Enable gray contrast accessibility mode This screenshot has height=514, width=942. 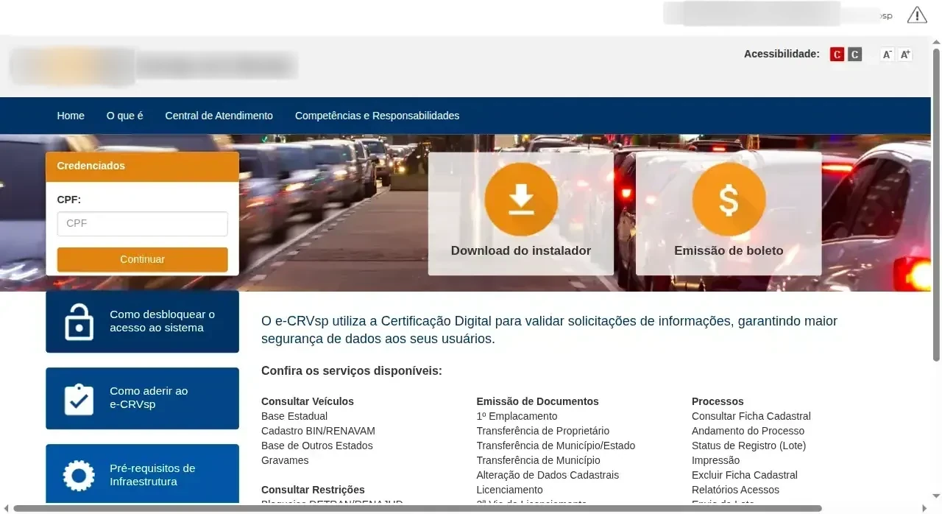click(x=854, y=54)
